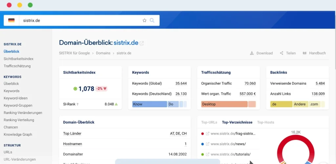Click Domainalter date 14.08.2002
The height and width of the screenshot is (164, 336).
point(178,154)
